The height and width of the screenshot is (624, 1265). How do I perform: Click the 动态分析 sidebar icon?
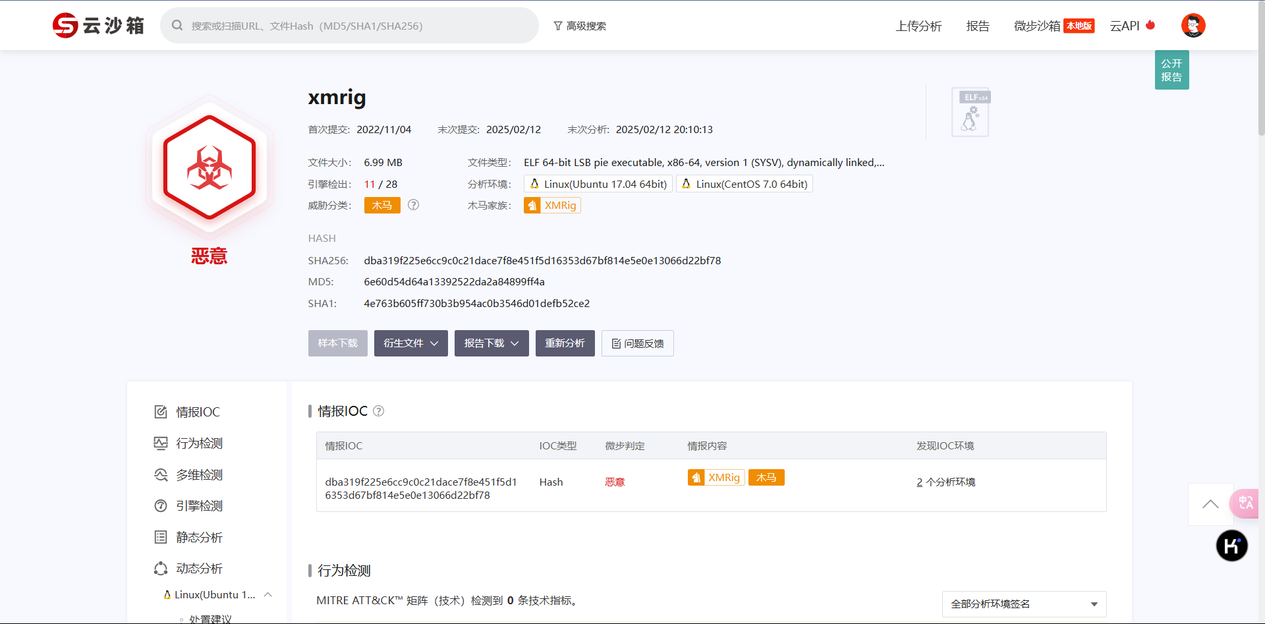(161, 569)
